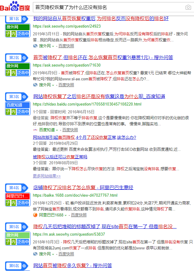Open 百度快照 for the question/53837 result
Image resolution: width=194 pixels, height=271 pixels.
(x=66, y=254)
